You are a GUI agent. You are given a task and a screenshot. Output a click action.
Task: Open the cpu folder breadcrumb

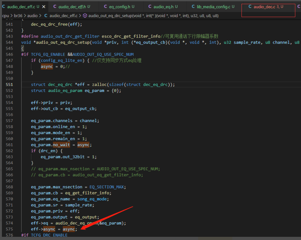[x=5, y=16]
